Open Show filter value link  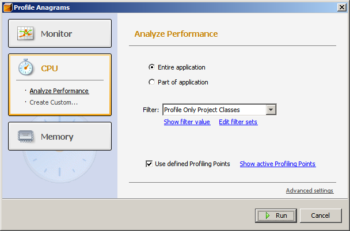[x=187, y=122]
